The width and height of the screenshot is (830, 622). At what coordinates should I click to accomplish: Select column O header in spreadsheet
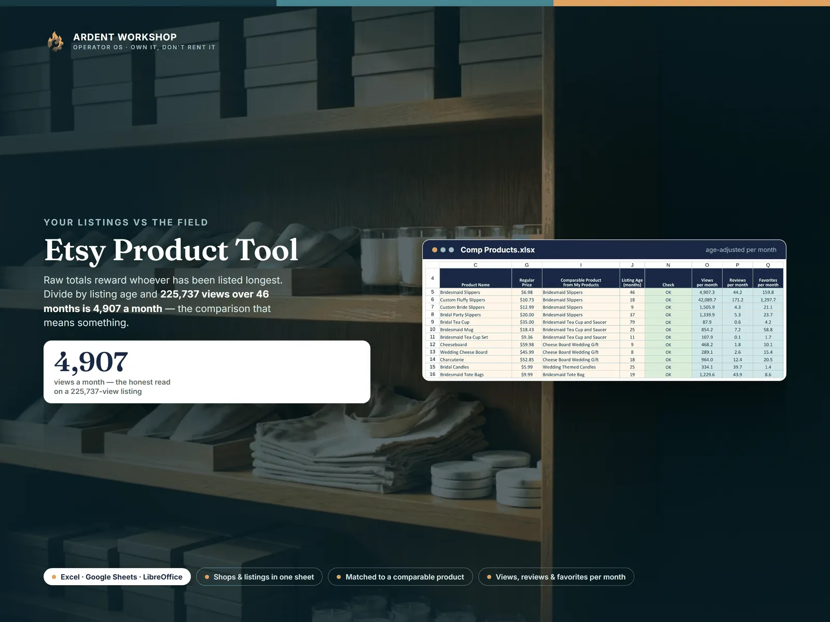click(x=707, y=265)
